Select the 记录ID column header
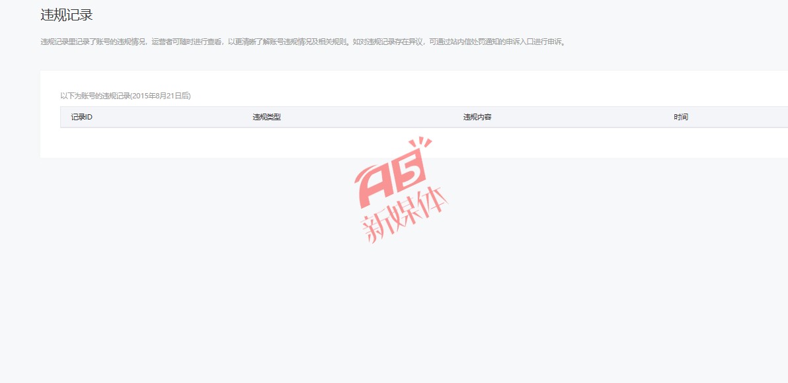 click(x=81, y=118)
